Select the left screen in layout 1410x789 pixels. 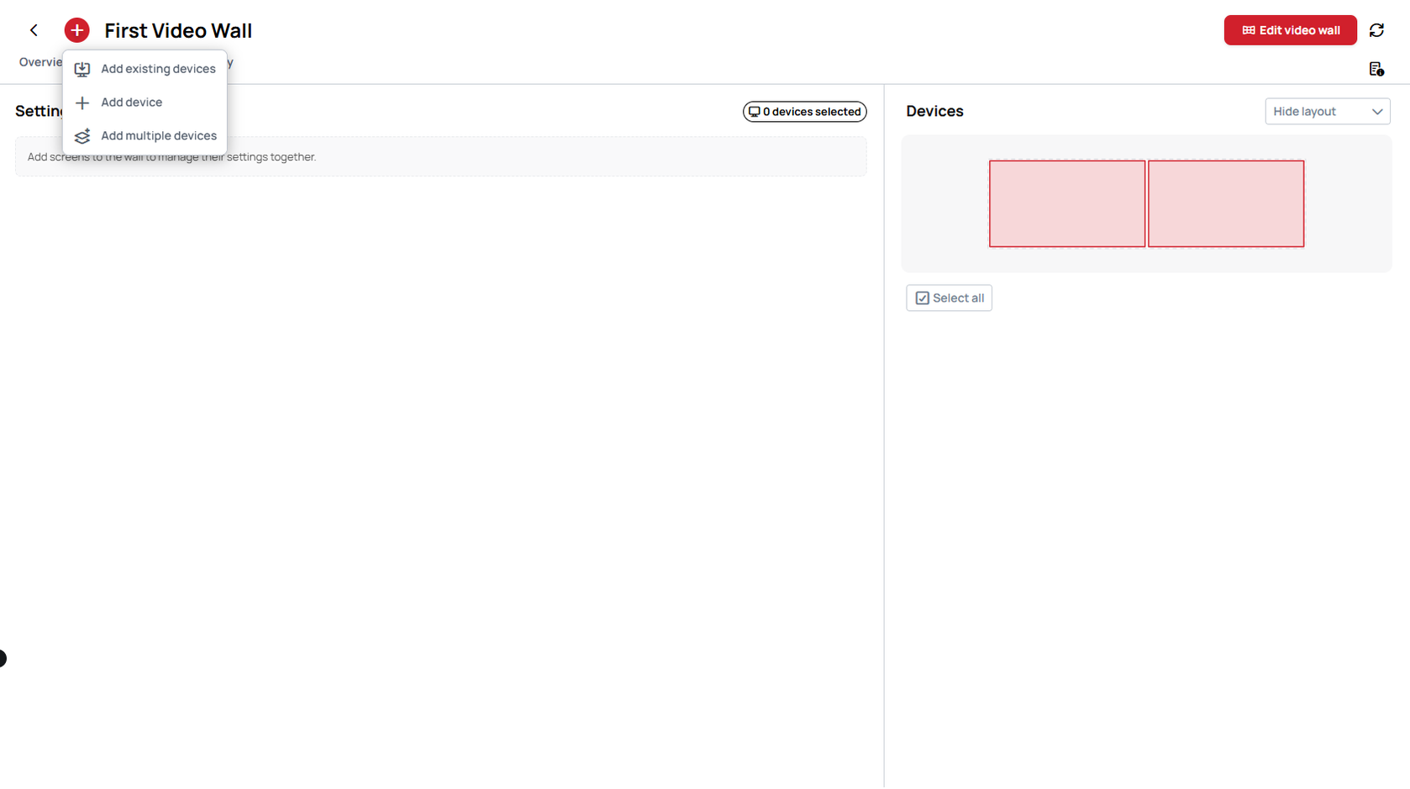(1067, 204)
